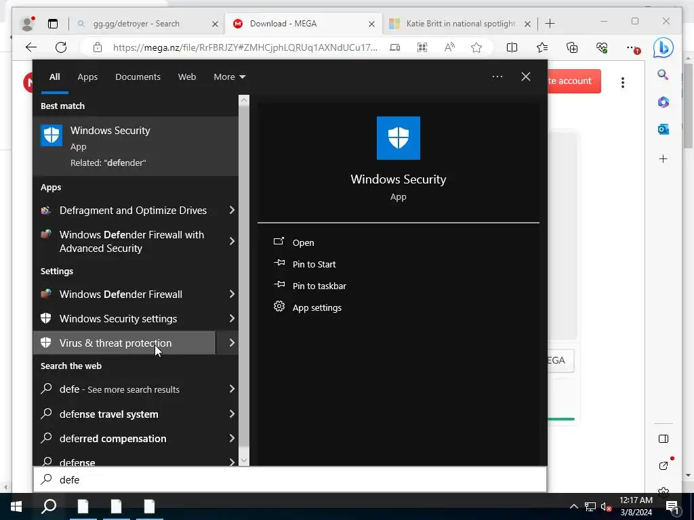Click the Edge back navigation button
694x520 pixels.
tap(31, 48)
